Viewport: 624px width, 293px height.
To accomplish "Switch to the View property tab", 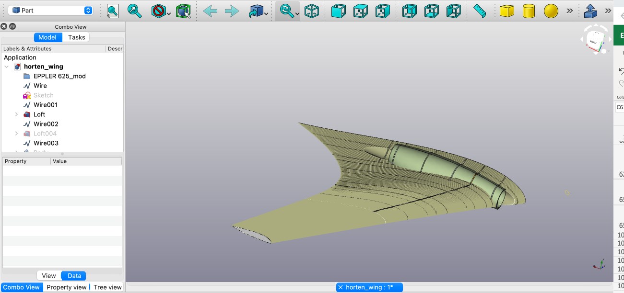I will pos(49,275).
